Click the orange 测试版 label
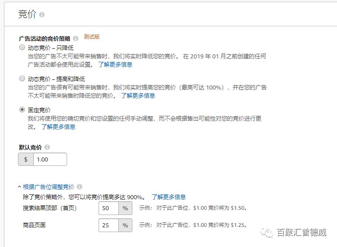This screenshot has width=337, height=247. (x=92, y=37)
